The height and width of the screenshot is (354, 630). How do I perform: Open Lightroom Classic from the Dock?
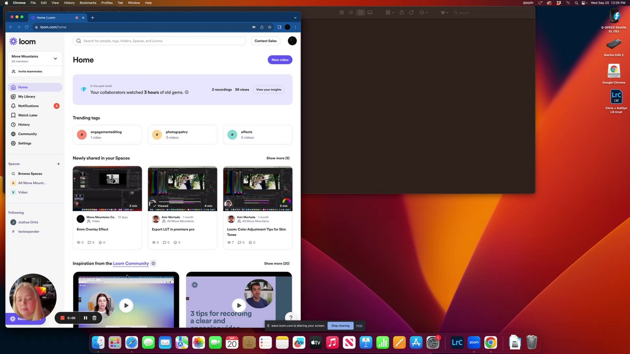coord(457,342)
